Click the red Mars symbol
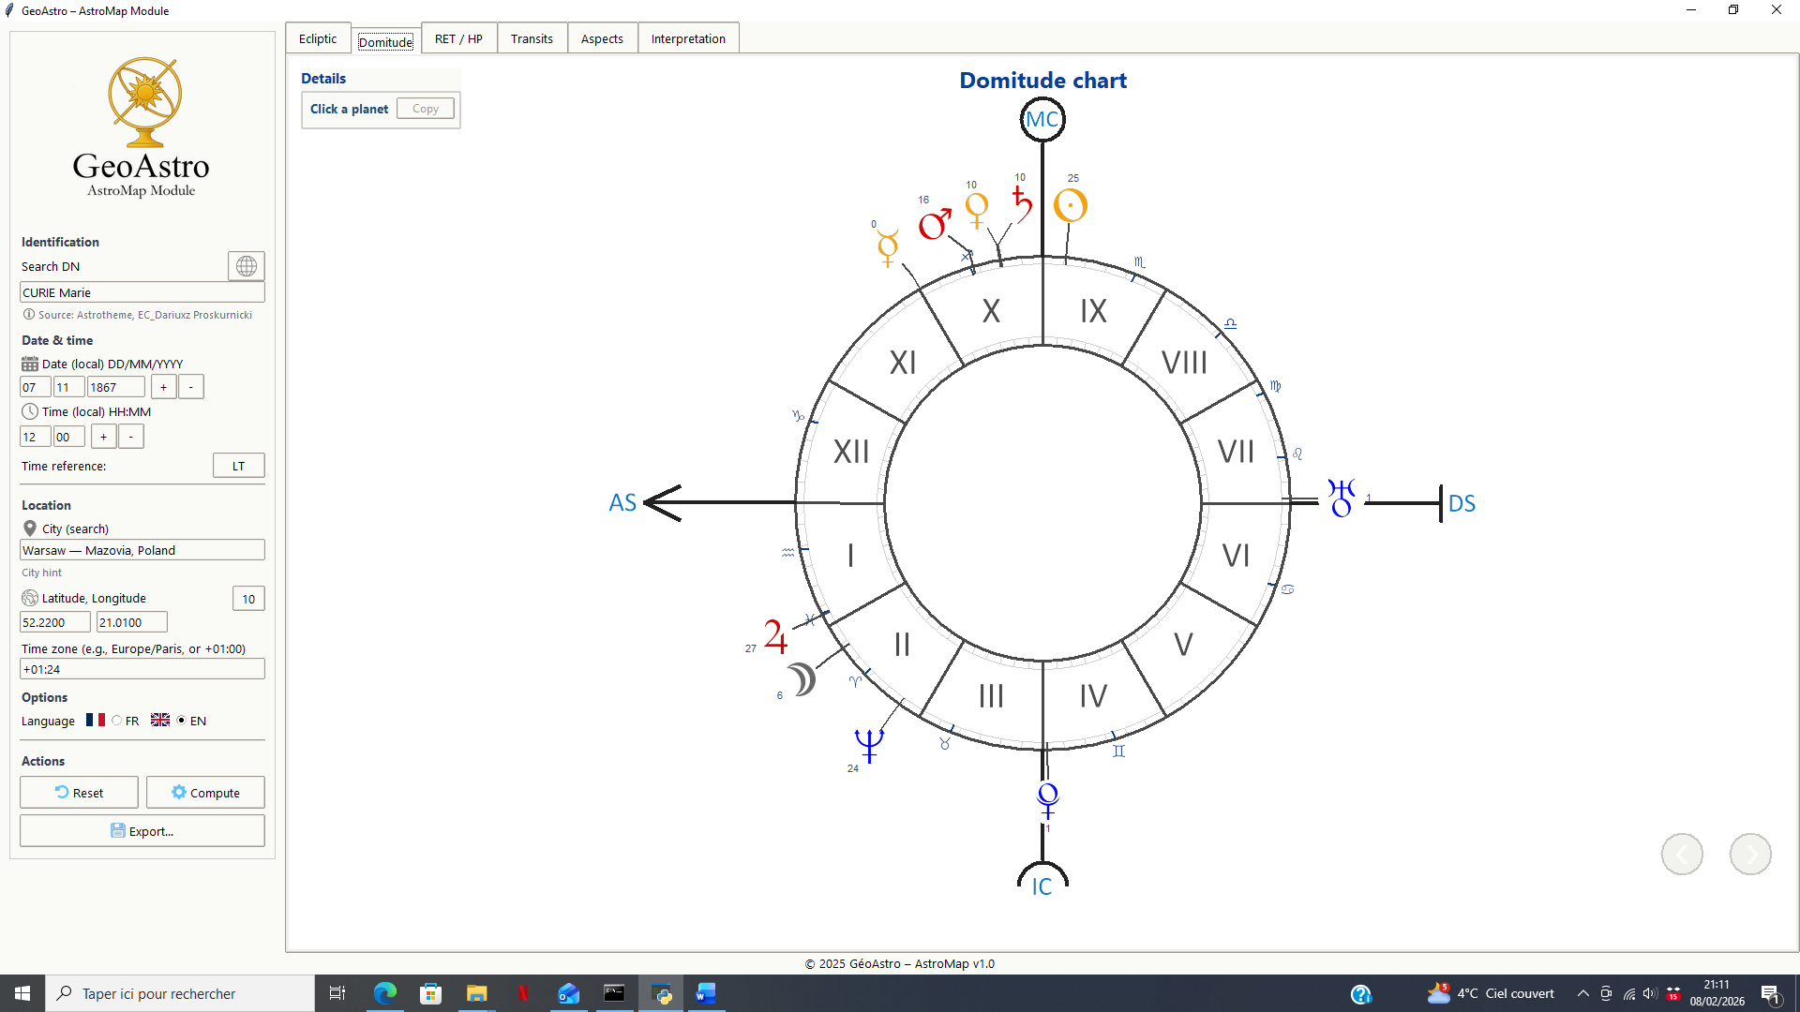Image resolution: width=1800 pixels, height=1012 pixels. click(x=934, y=225)
